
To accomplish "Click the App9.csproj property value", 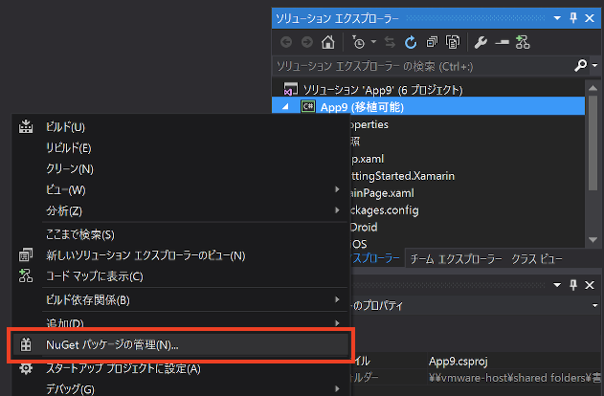I will point(459,362).
